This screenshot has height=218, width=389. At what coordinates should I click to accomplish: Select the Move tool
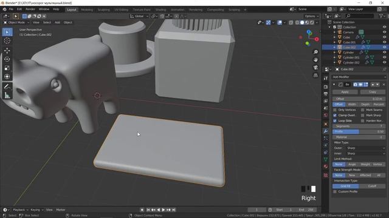pyautogui.click(x=7, y=50)
